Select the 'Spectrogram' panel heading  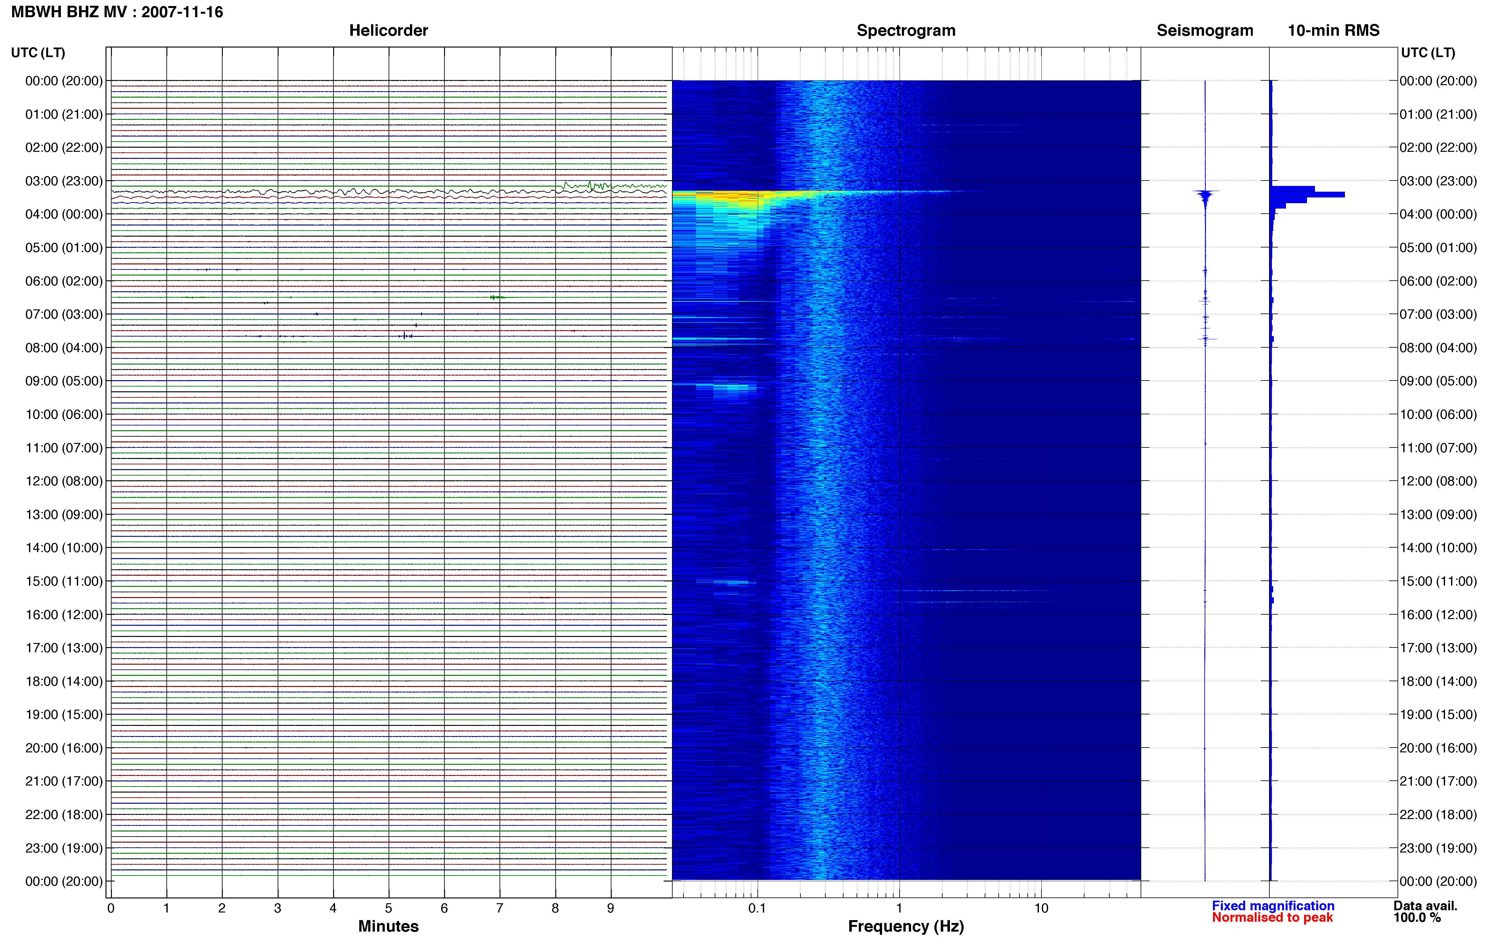pyautogui.click(x=906, y=31)
